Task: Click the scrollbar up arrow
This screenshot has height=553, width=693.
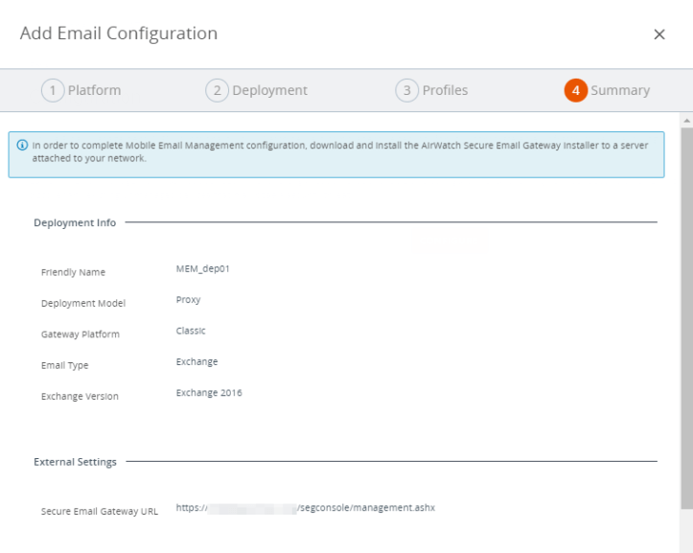Action: 685,121
